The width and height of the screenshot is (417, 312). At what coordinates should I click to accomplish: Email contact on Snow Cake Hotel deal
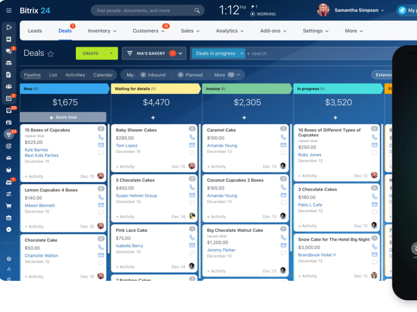pyautogui.click(x=374, y=254)
